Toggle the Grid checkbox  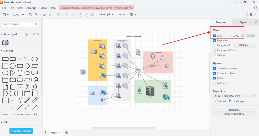tap(214, 36)
